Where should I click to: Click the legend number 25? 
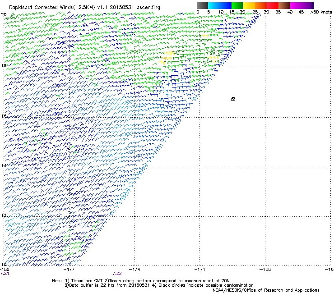tap(255, 12)
